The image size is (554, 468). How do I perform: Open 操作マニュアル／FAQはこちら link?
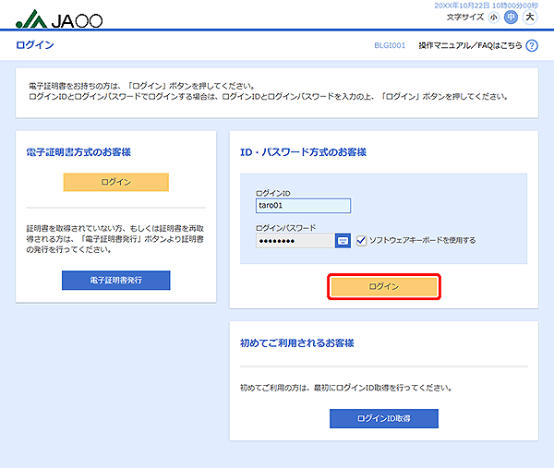[x=470, y=45]
